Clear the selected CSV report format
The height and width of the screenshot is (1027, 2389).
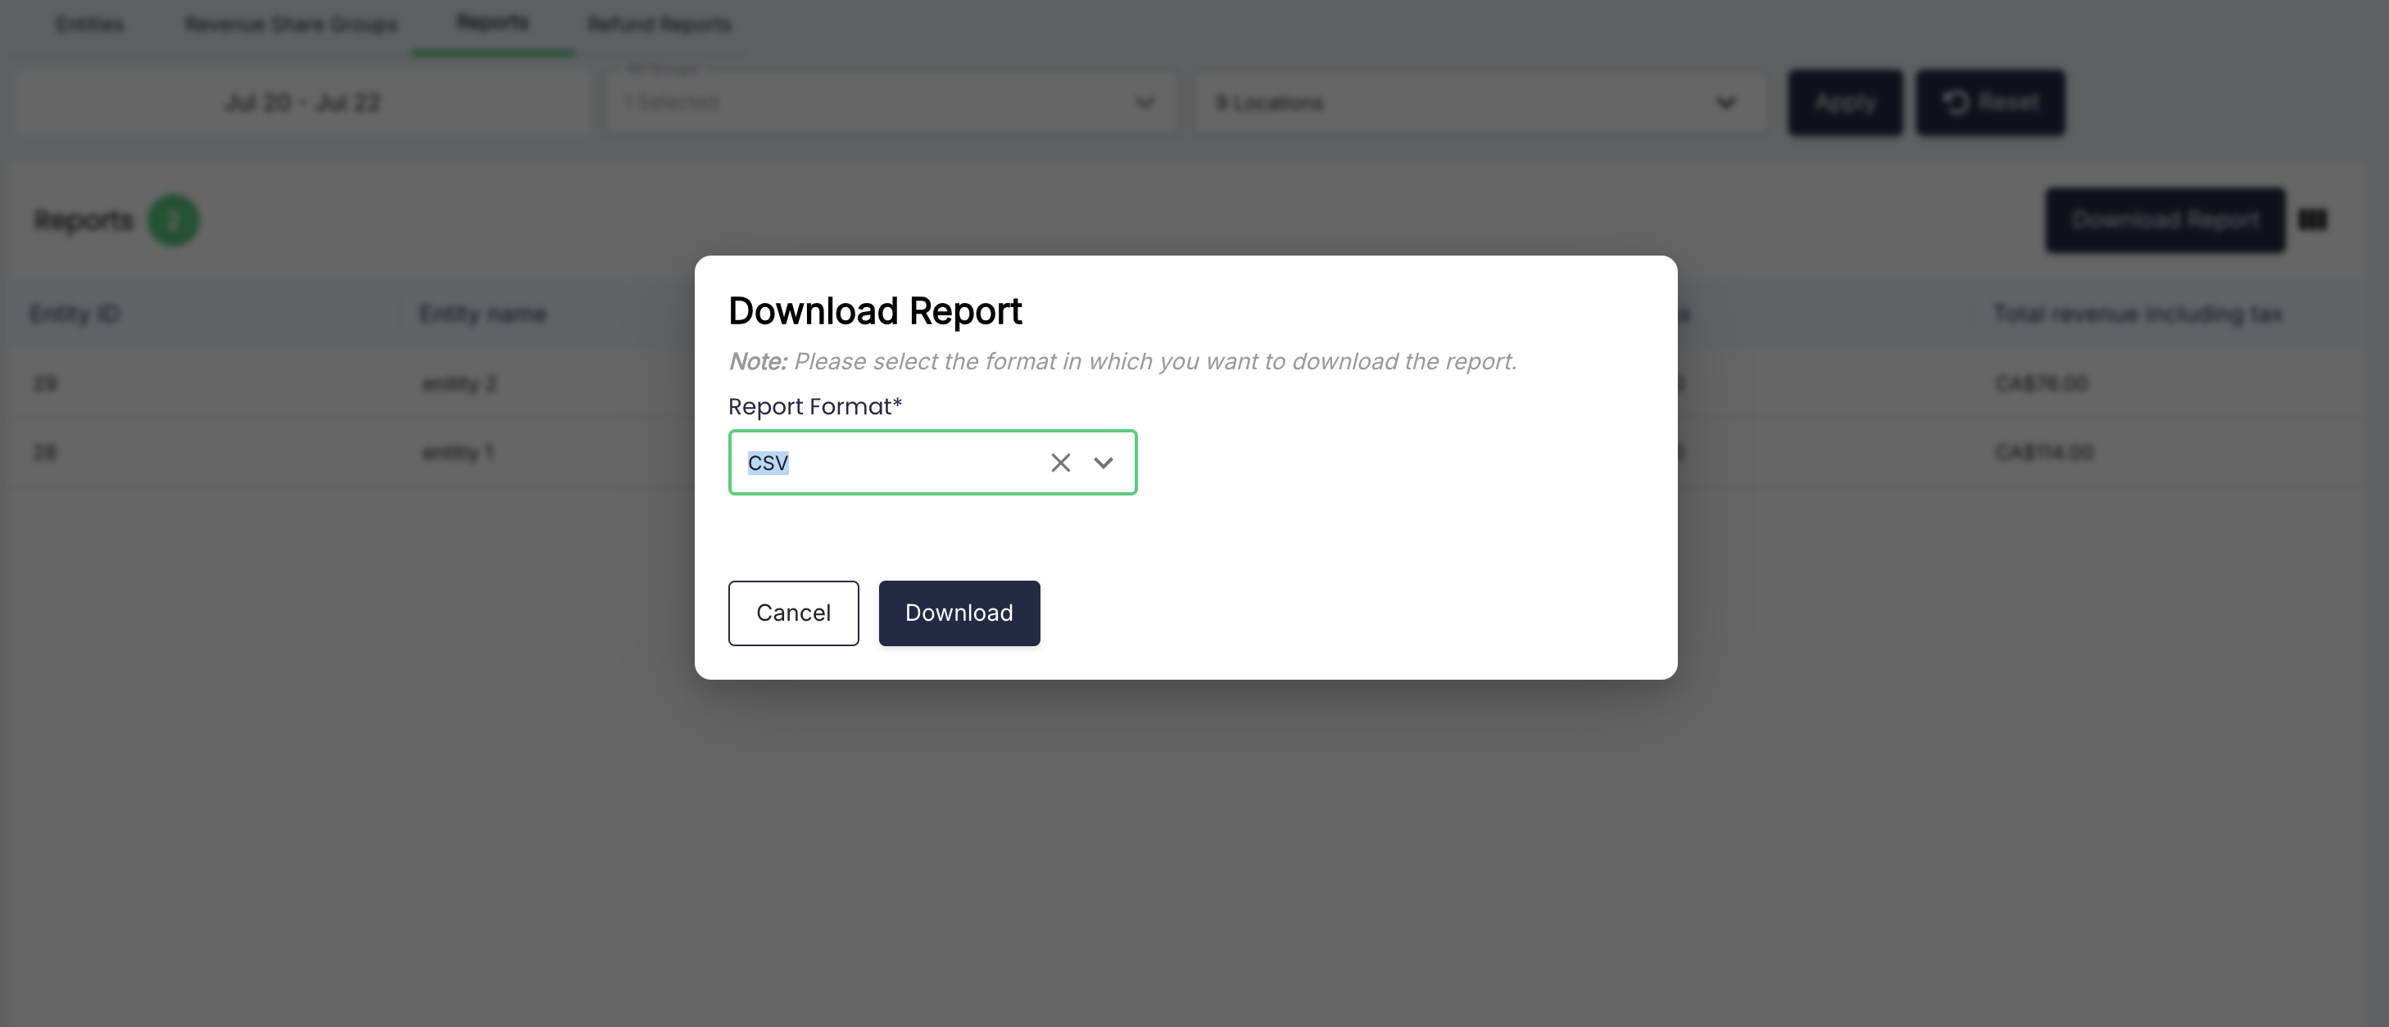pyautogui.click(x=1060, y=463)
